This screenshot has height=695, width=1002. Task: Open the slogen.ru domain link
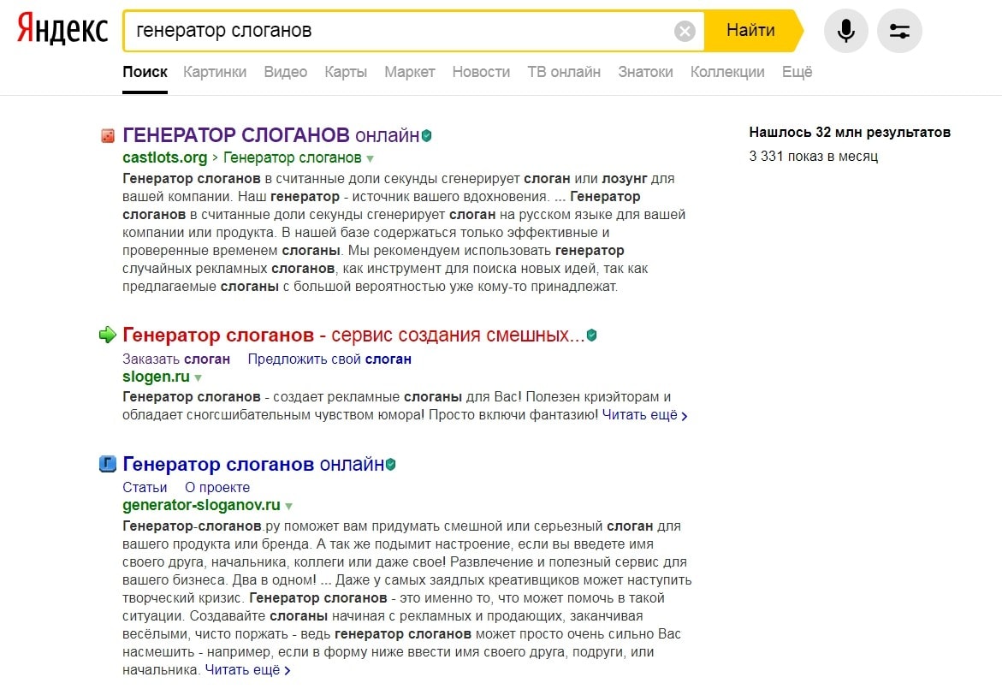coord(156,377)
